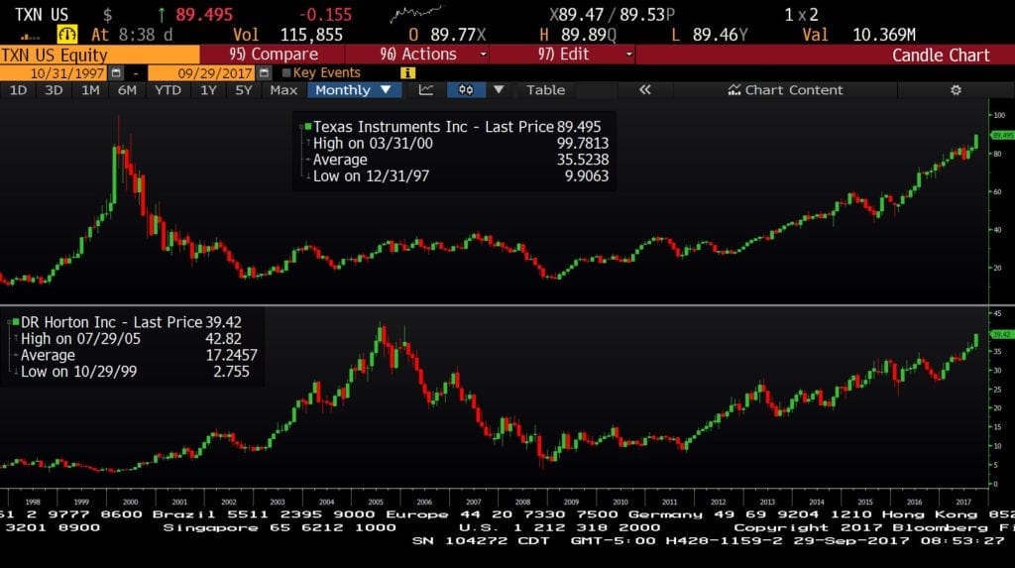The image size is (1015, 568).
Task: Select the 3D range tab
Action: [x=54, y=90]
